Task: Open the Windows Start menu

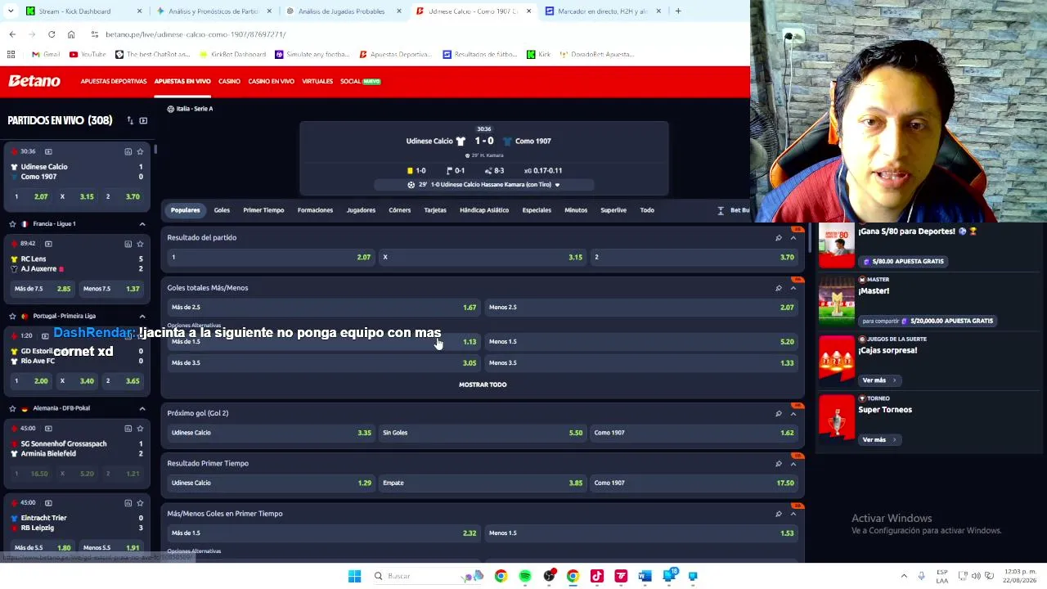Action: 354,576
